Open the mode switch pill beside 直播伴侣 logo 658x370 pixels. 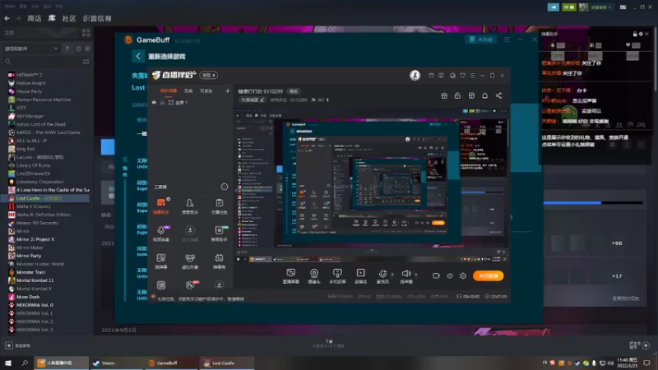(x=209, y=75)
